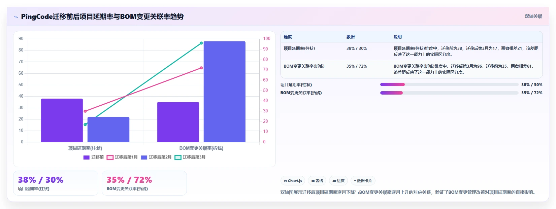Click the 迁移前 bar for 项目延期率
Image resolution: width=556 pixels, height=209 pixels.
[62, 120]
